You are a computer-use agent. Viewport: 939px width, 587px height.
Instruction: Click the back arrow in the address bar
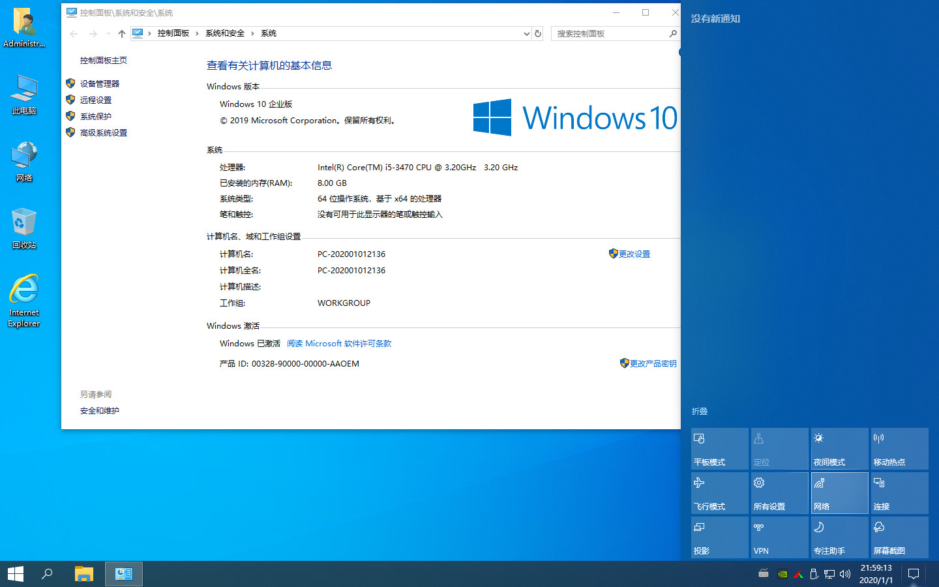(74, 33)
